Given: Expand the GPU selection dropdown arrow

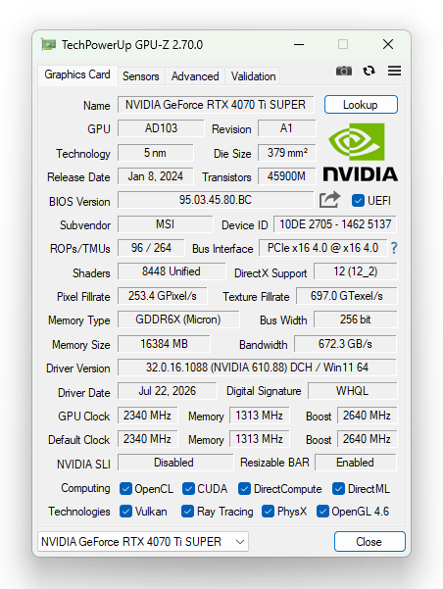Looking at the screenshot, I should pos(240,542).
